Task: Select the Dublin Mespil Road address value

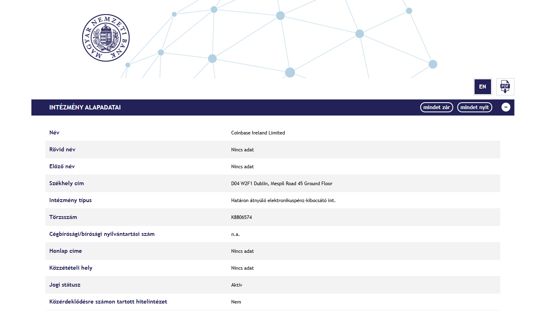Action: (x=282, y=184)
